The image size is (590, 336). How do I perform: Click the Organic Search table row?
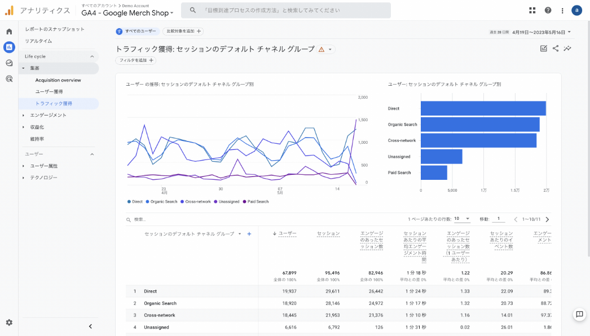338,303
